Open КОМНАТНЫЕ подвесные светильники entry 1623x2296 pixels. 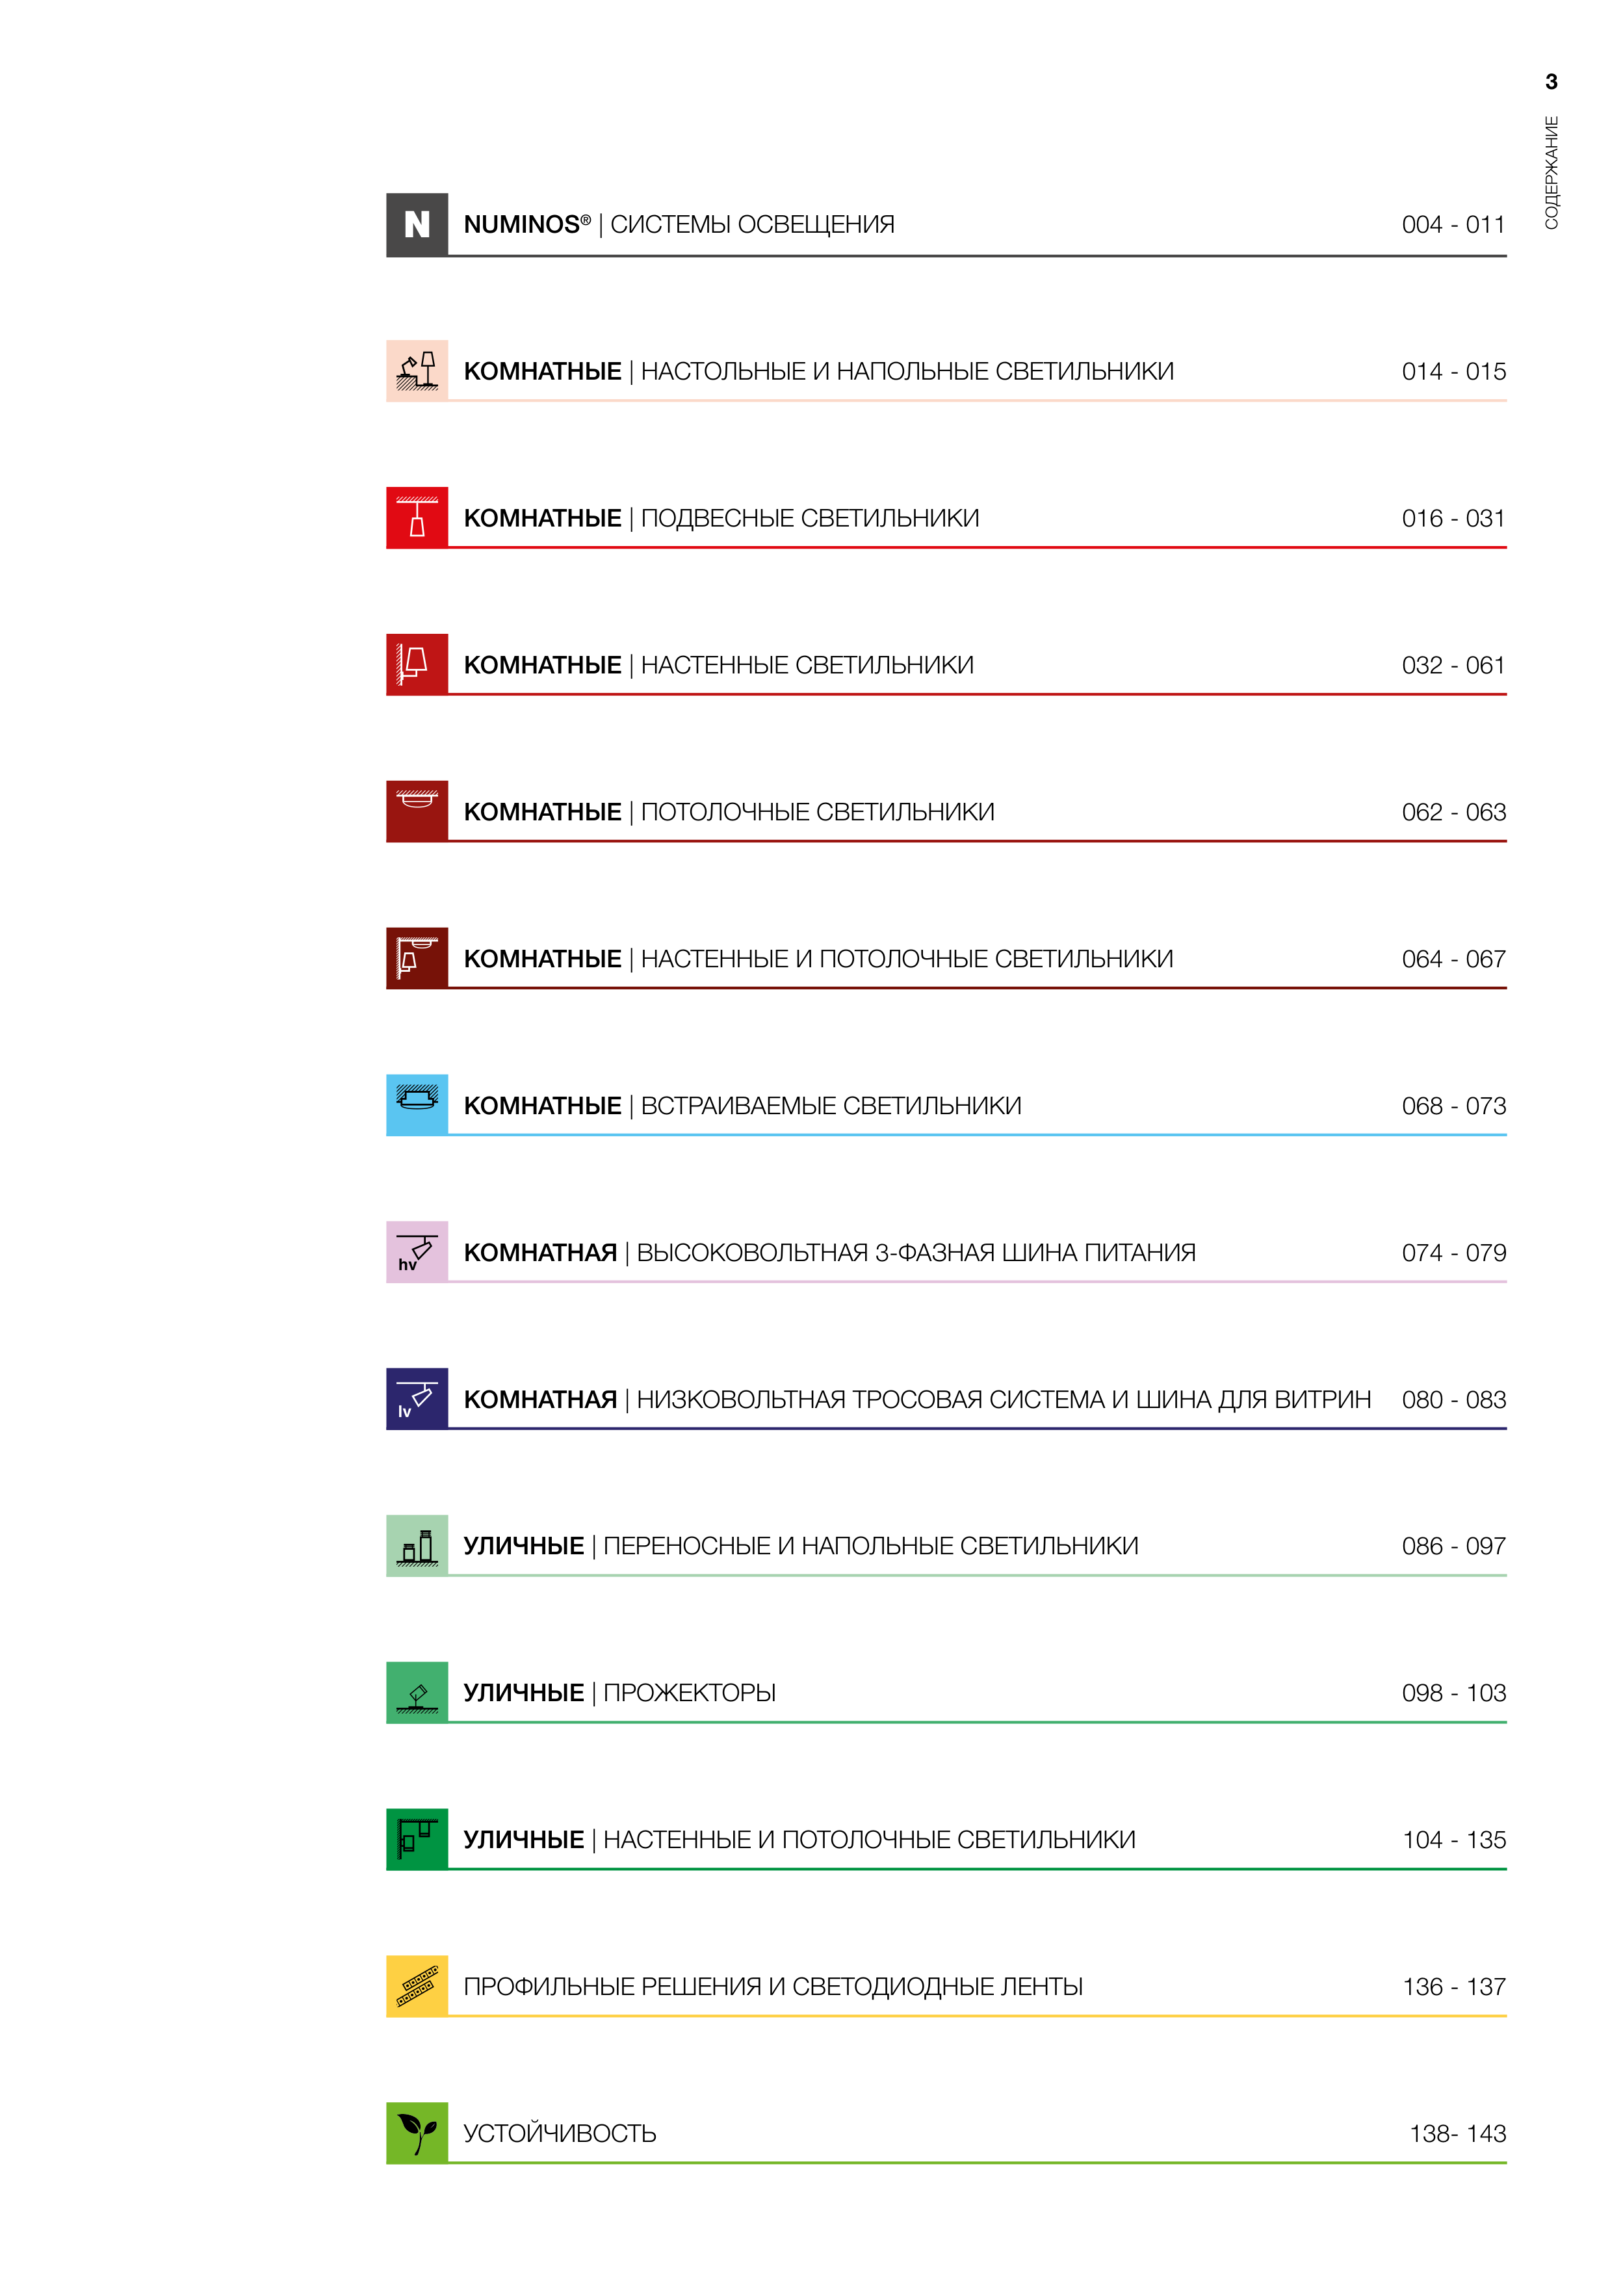721,519
